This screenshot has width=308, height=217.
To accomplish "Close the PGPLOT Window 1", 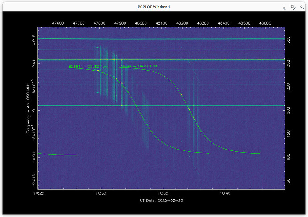I will (x=300, y=8).
